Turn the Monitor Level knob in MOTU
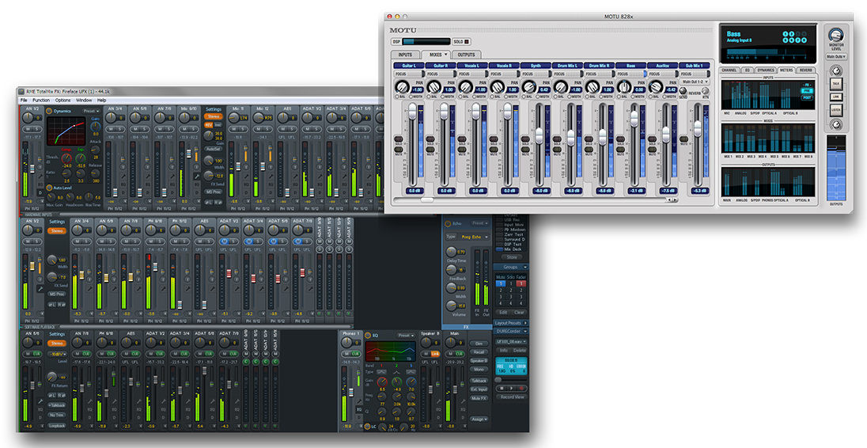 point(835,36)
